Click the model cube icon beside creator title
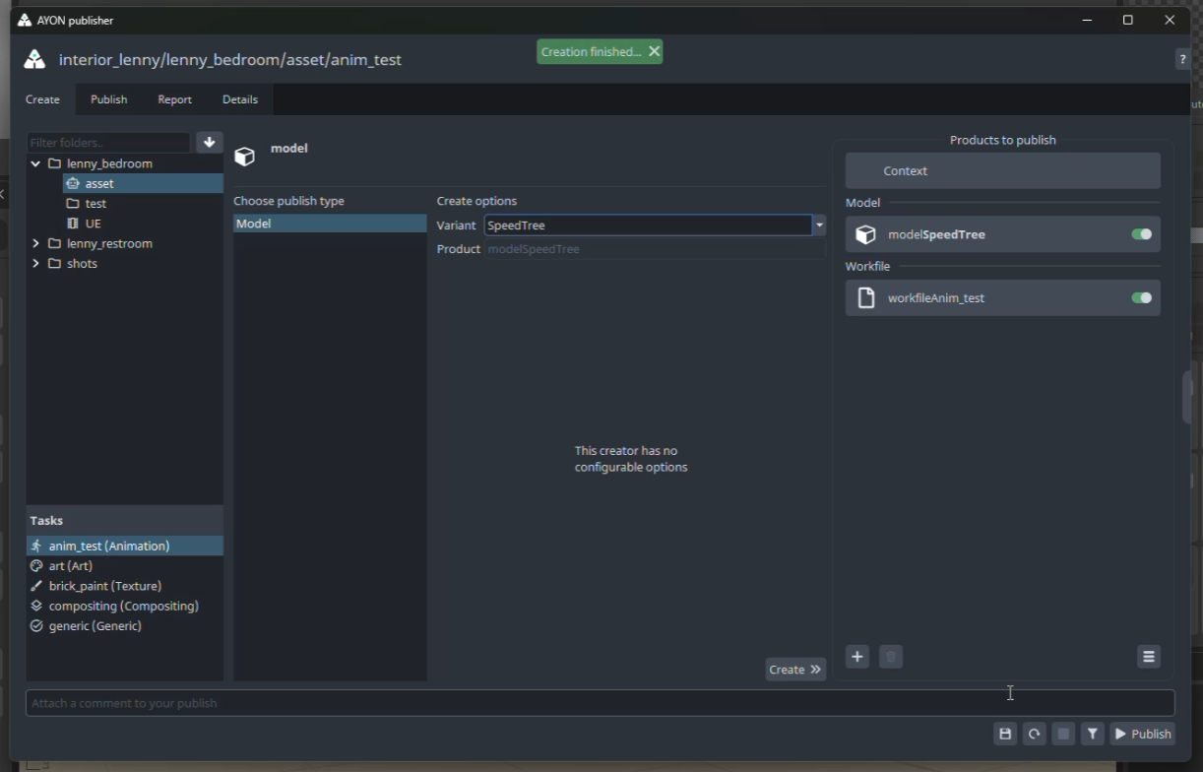This screenshot has height=772, width=1203. [x=244, y=157]
